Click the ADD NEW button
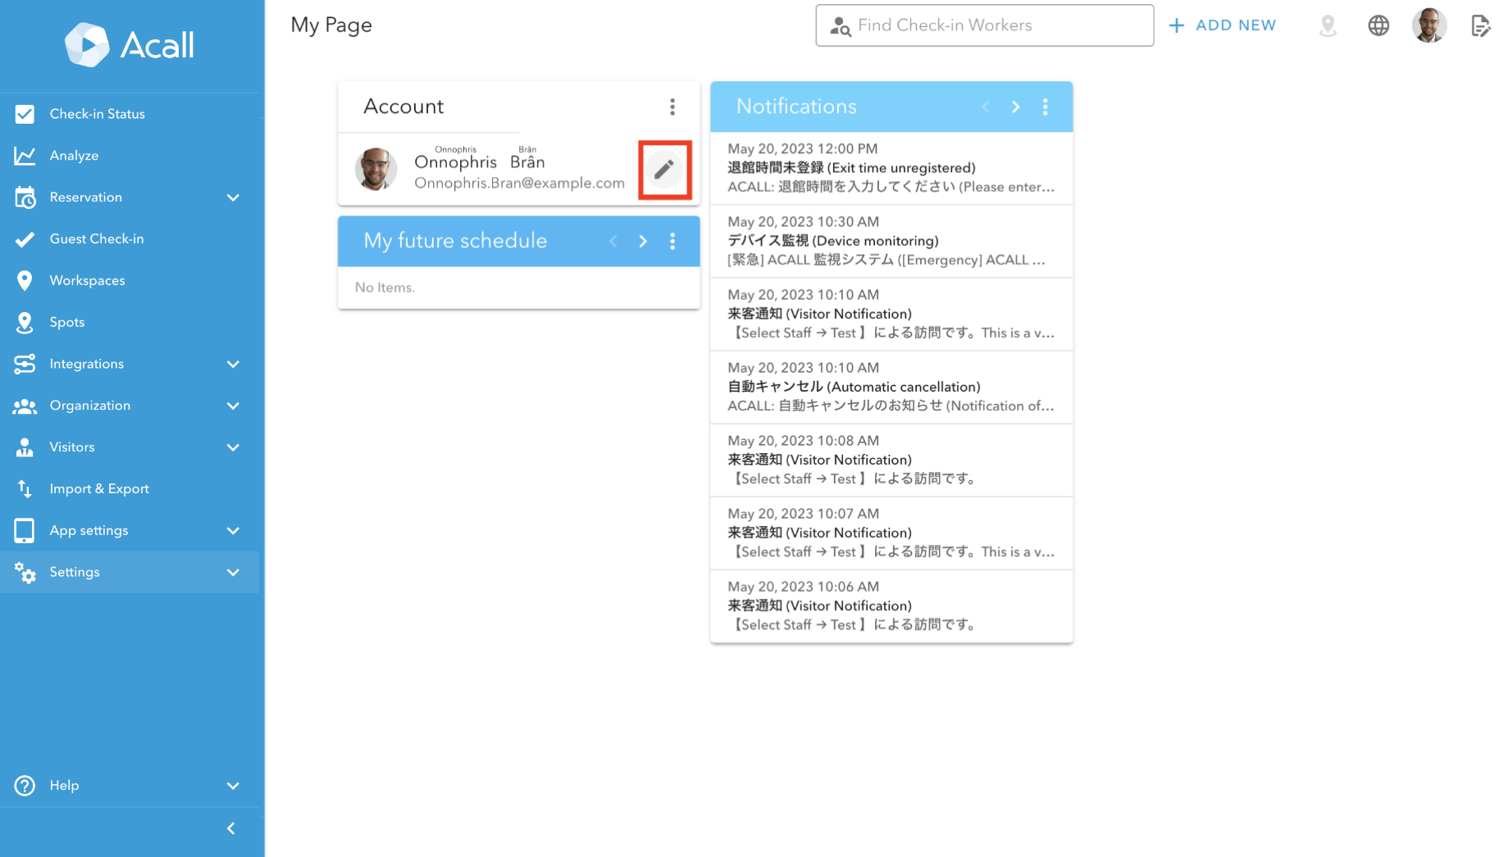Viewport: 1504px width, 857px height. coord(1223,25)
